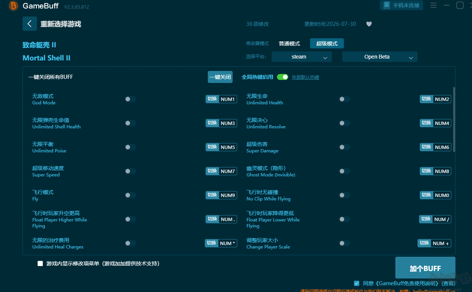Turn on Change Player Scale switch
This screenshot has height=292, width=472.
tap(345, 243)
